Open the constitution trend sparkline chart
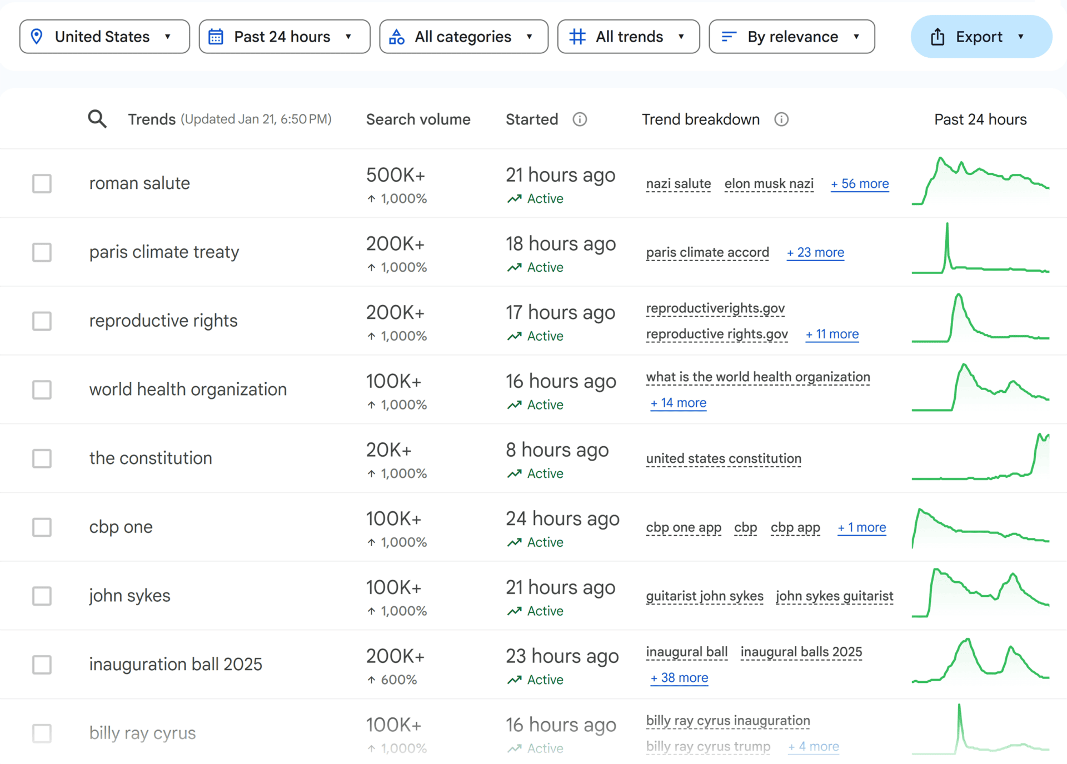 click(980, 456)
